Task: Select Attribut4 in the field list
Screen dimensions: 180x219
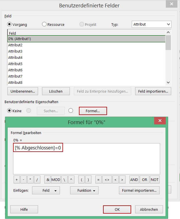Action: click(x=15, y=58)
